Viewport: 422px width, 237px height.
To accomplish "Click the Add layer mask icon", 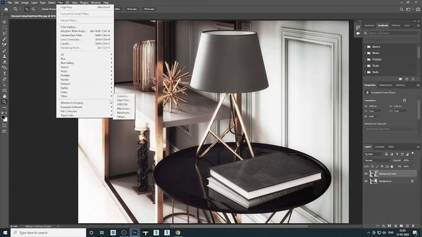I will coord(389,226).
